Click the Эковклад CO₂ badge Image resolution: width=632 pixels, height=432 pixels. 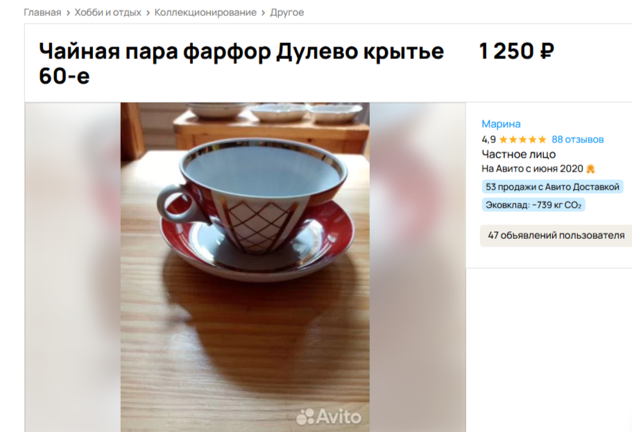pos(533,205)
